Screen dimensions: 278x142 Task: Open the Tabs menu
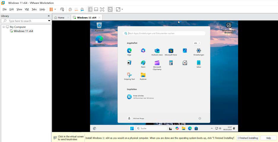click(34, 9)
